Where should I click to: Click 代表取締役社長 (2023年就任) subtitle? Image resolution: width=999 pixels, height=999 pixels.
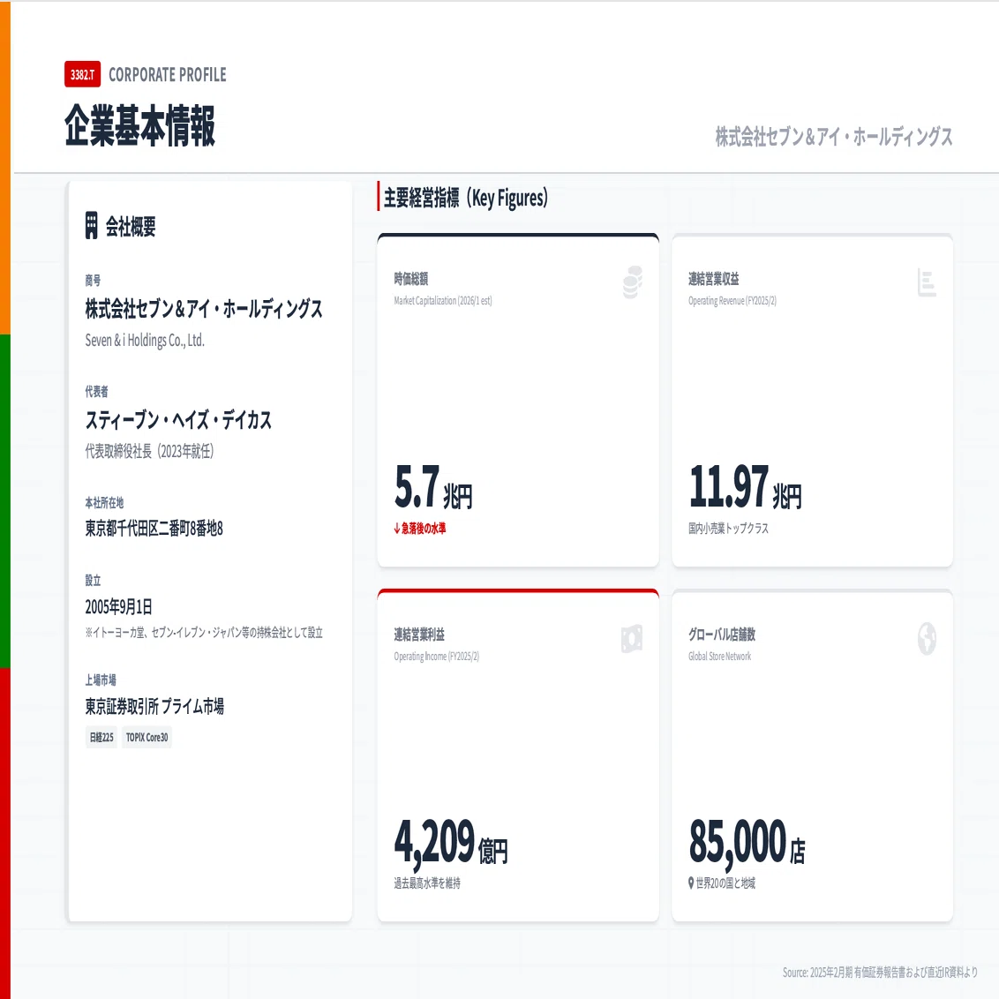tap(150, 451)
